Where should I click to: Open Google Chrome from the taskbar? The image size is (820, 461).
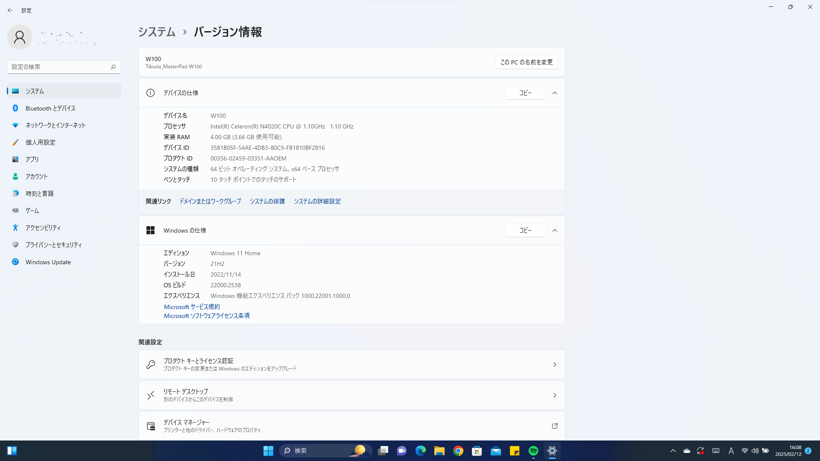coord(458,451)
